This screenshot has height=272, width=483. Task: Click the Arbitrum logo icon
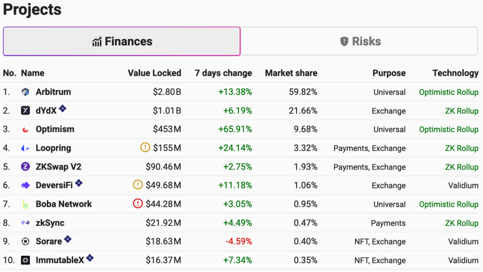coord(25,92)
